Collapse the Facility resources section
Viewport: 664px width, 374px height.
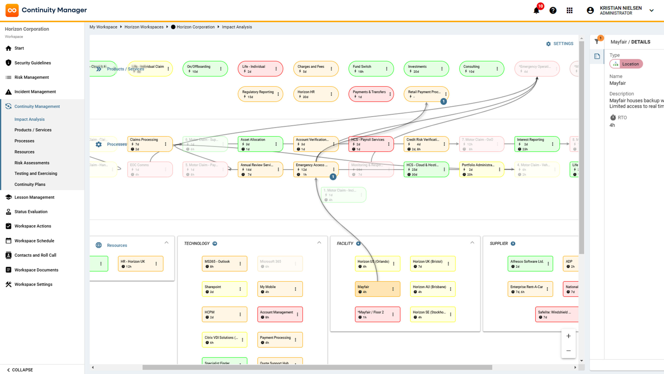[x=472, y=243]
